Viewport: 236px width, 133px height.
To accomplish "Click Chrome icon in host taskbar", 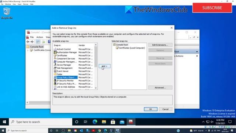I will tap(99, 130).
